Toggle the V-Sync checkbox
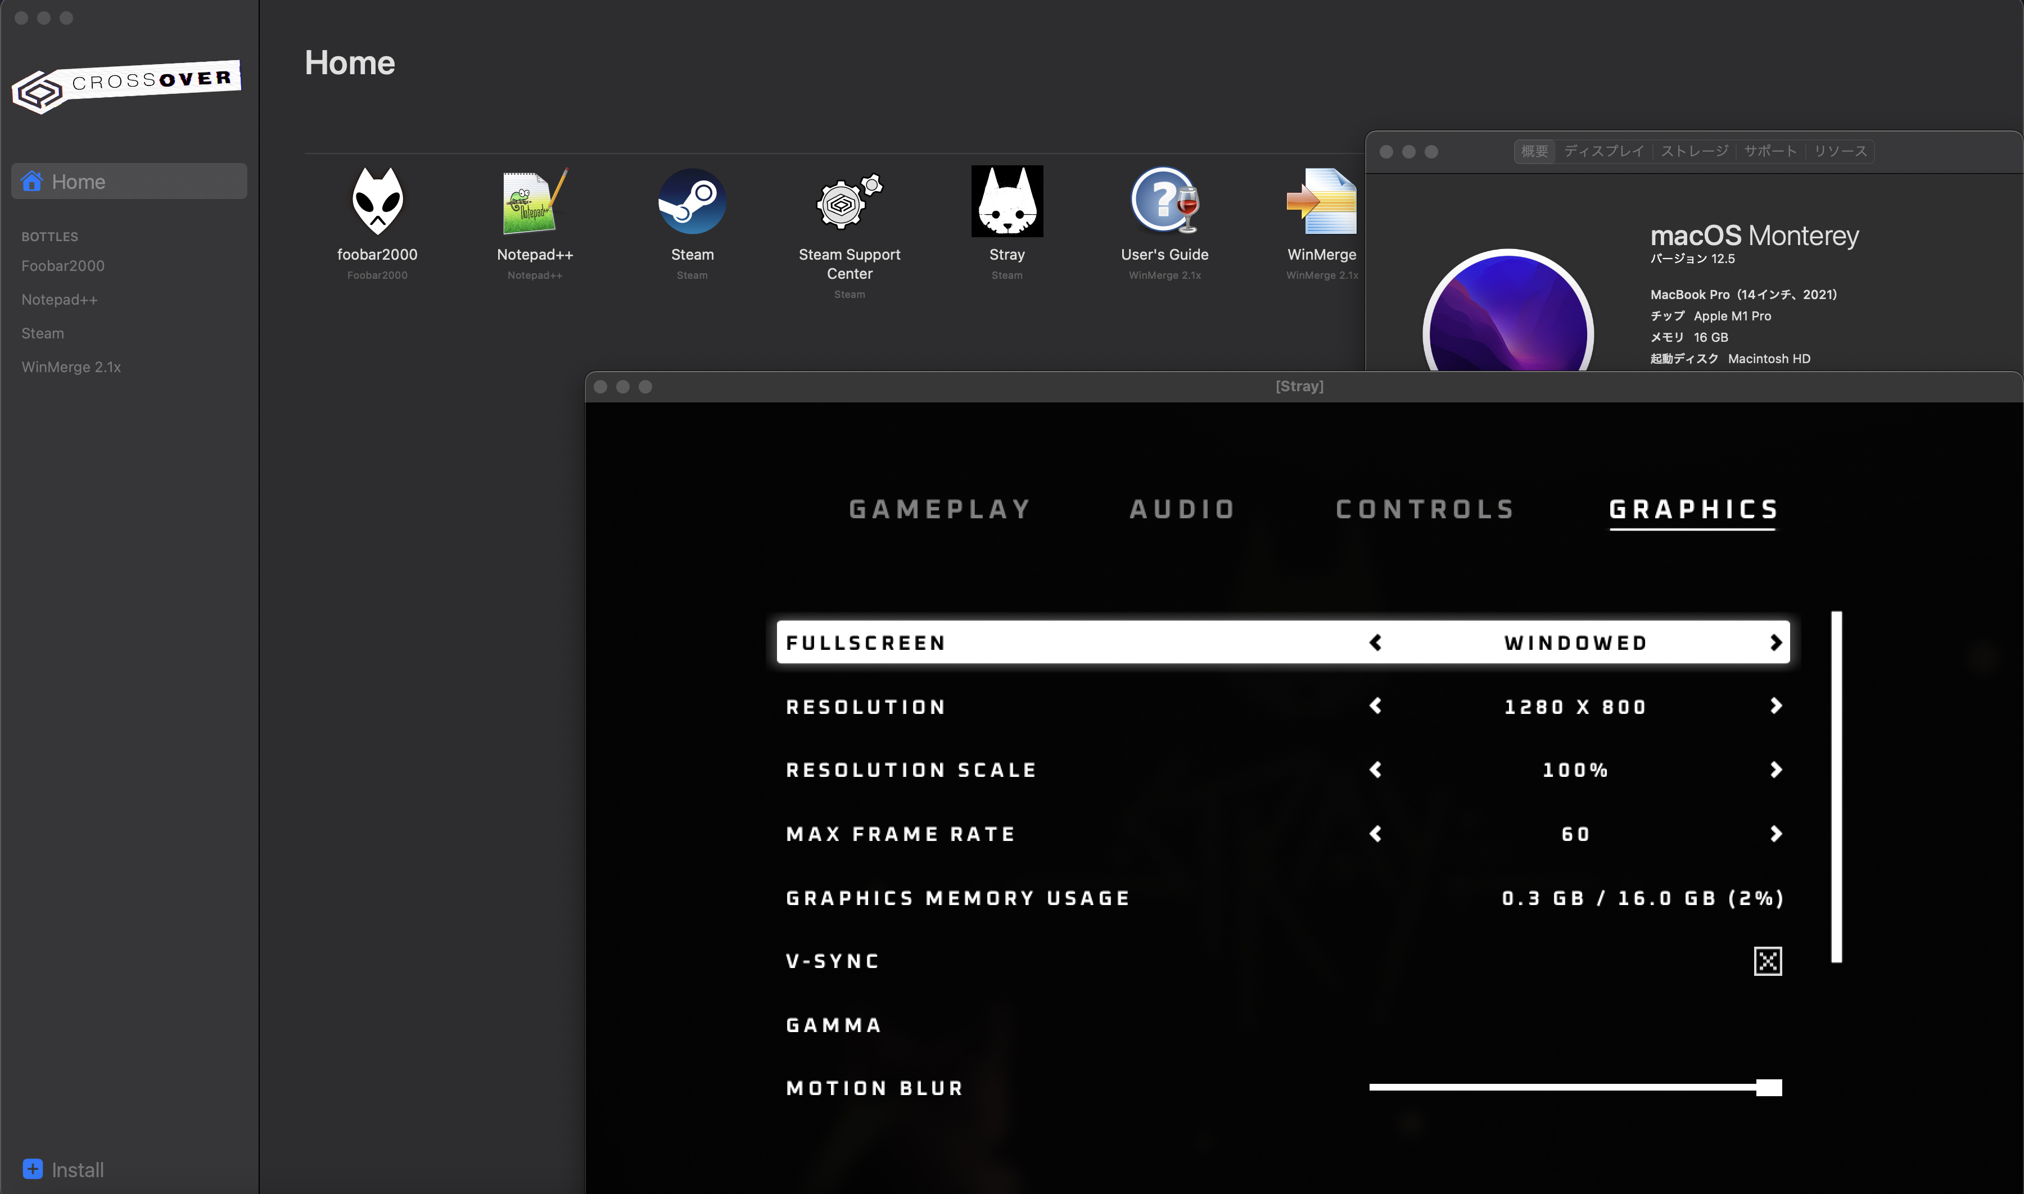 tap(1768, 961)
